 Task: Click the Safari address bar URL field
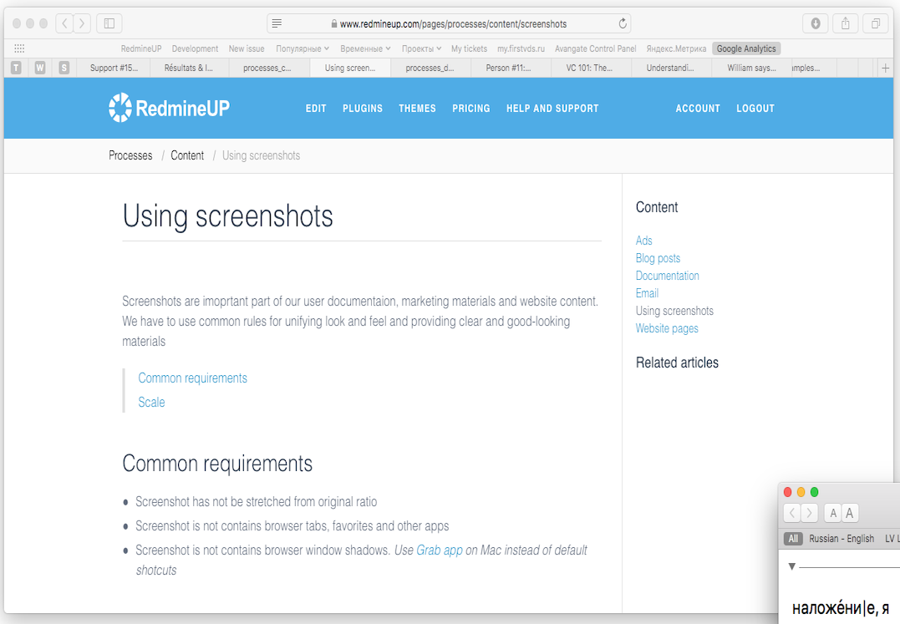(x=451, y=23)
